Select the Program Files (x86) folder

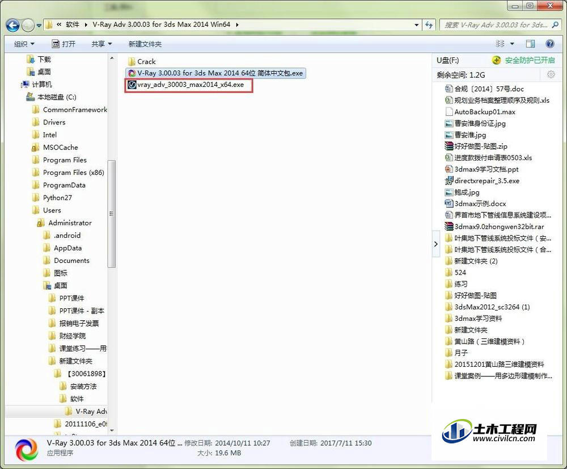pos(69,173)
